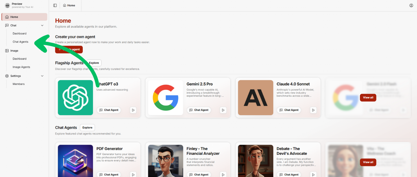This screenshot has height=177, width=417.
Task: Click the picture icon beside Image
Action: coord(7,51)
